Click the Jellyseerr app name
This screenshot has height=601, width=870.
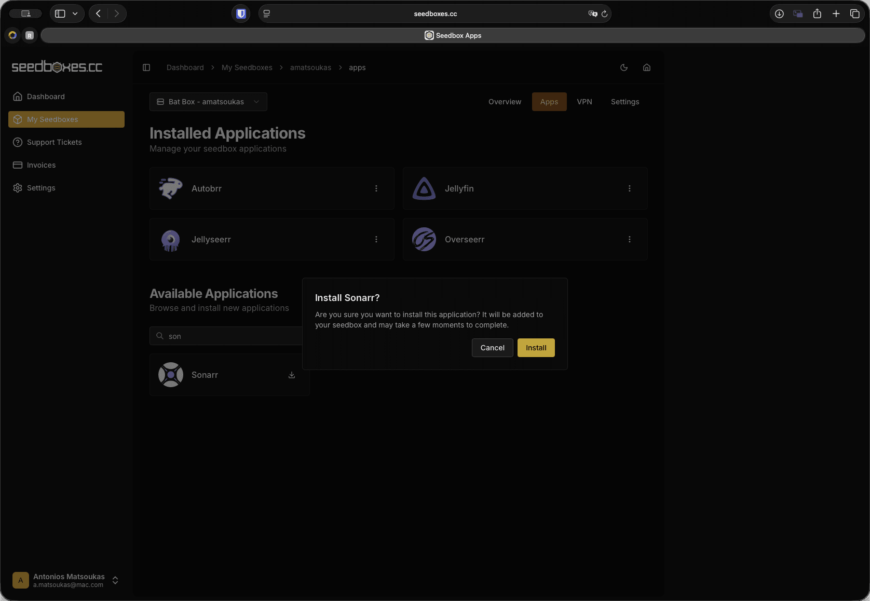coord(211,239)
